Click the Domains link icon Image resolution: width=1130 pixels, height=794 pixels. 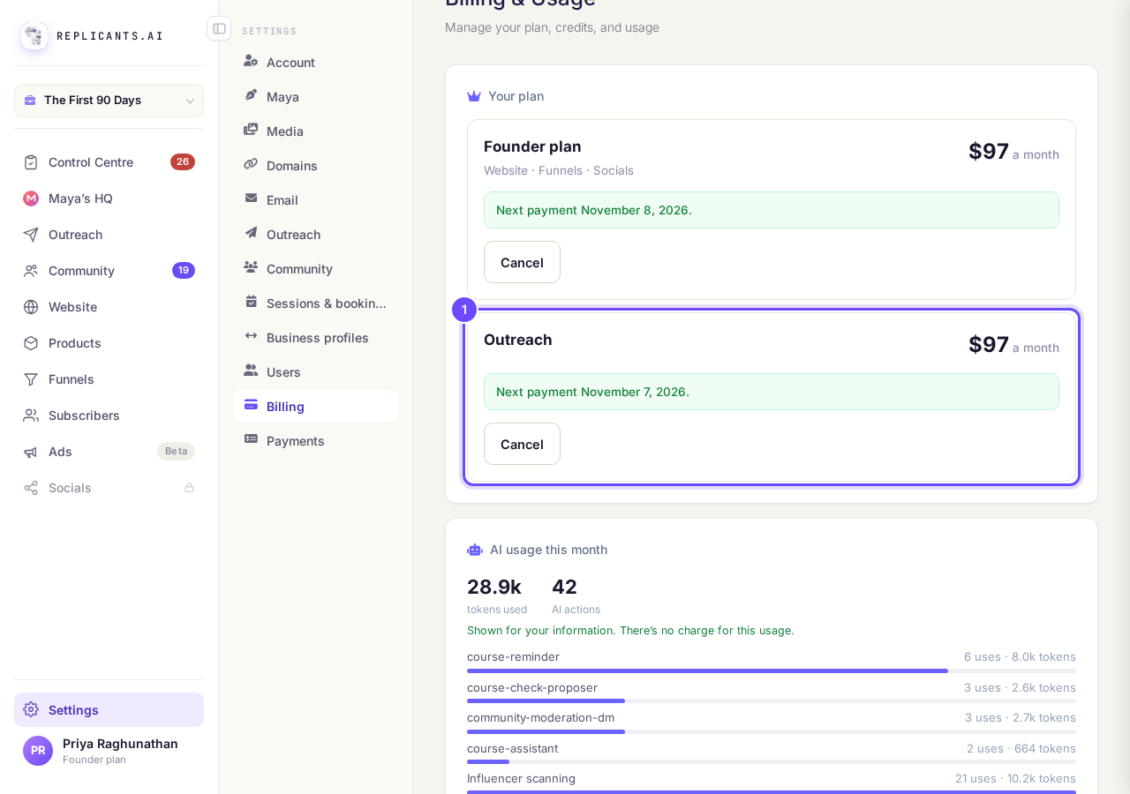[252, 164]
